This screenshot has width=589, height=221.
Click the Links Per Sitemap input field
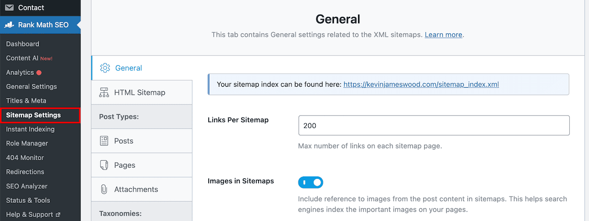[x=433, y=125]
